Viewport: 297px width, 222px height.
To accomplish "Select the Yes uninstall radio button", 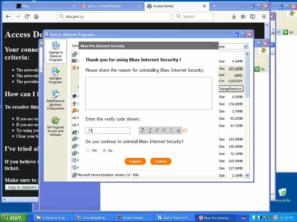I will click(88, 150).
